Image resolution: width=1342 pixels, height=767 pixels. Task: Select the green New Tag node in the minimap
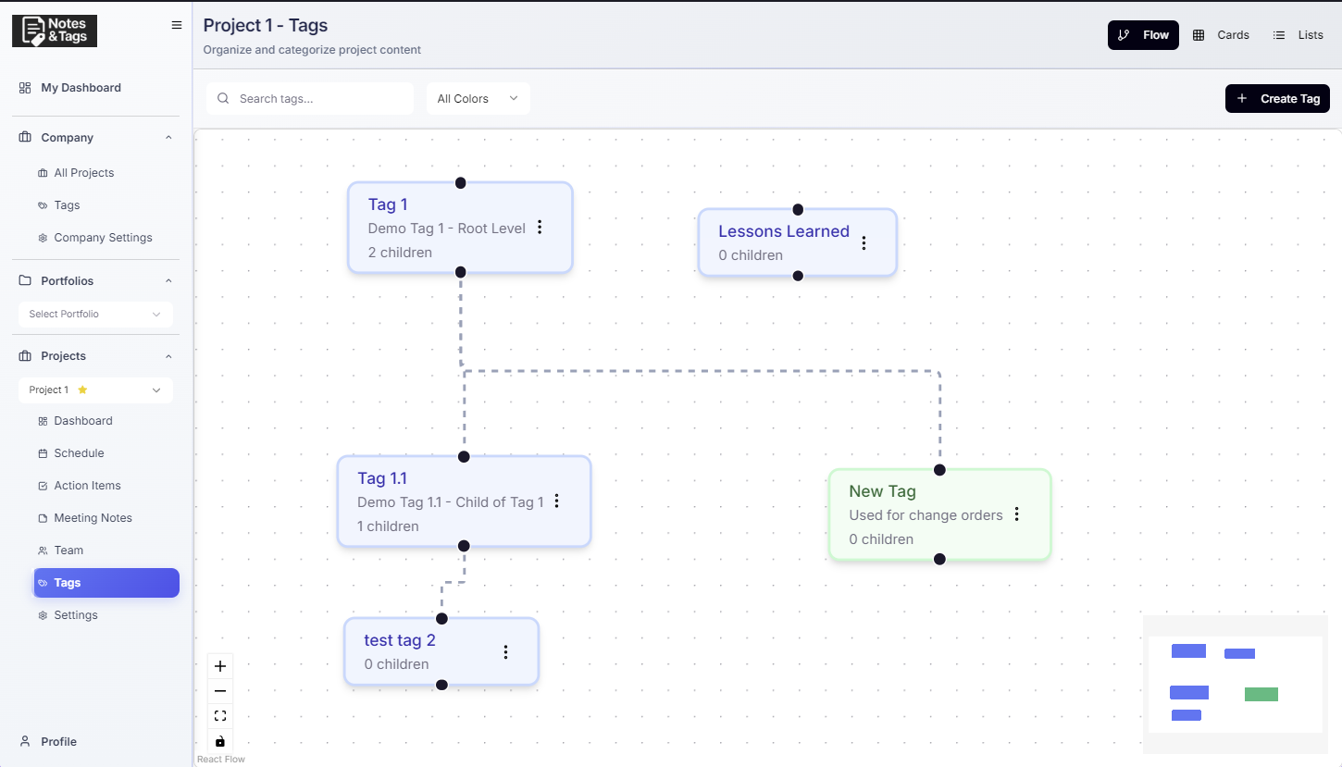[1261, 692]
